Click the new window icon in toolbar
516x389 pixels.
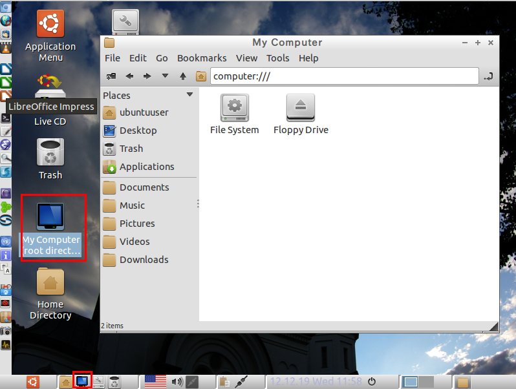click(x=111, y=76)
